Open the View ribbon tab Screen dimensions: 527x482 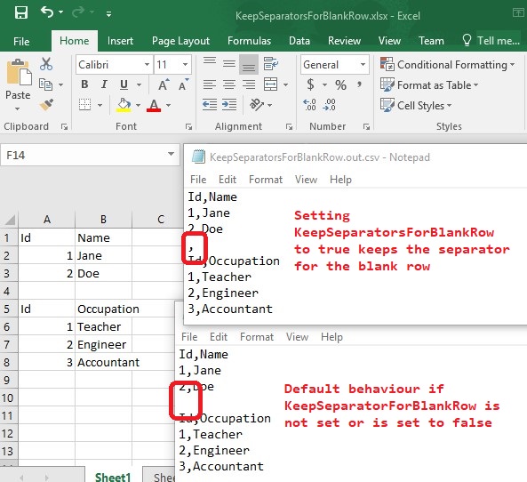(389, 41)
